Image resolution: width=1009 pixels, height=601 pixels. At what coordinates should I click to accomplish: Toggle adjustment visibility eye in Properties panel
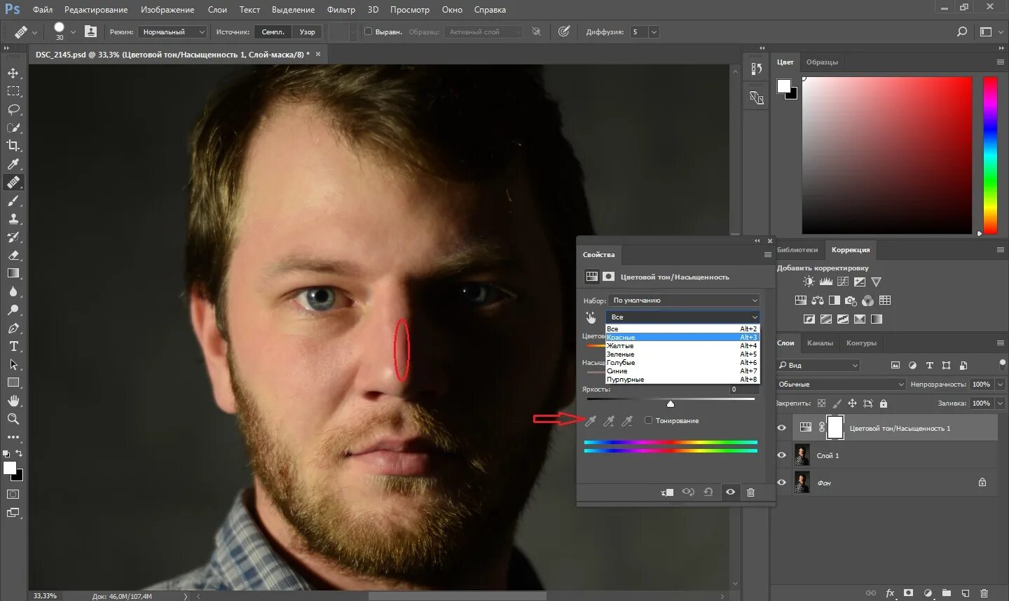pos(730,492)
